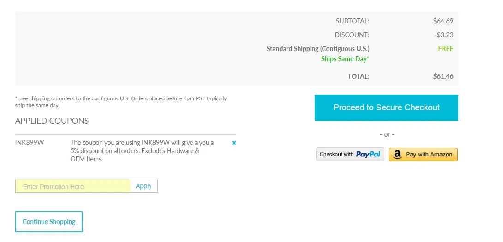
Task: Select the INK899W coupon code label
Action: 30,143
